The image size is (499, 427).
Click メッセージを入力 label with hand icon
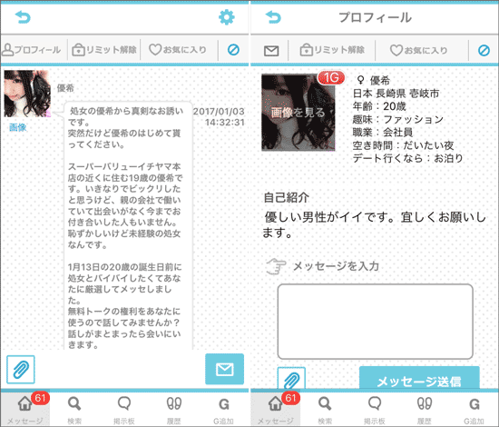tap(322, 266)
